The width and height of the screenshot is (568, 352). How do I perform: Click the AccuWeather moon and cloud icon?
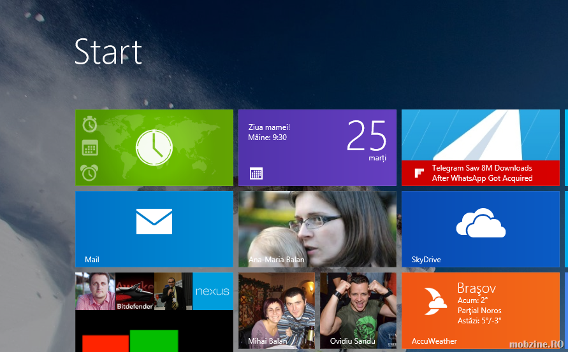click(x=435, y=301)
